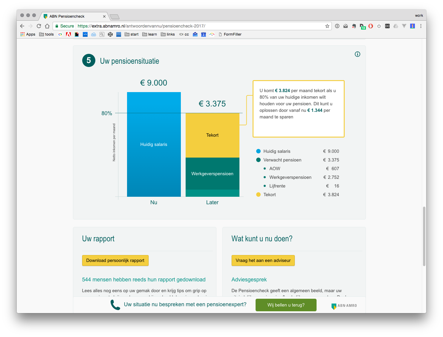443x337 pixels.
Task: Expand the tools bookmarks folder
Action: coord(46,34)
